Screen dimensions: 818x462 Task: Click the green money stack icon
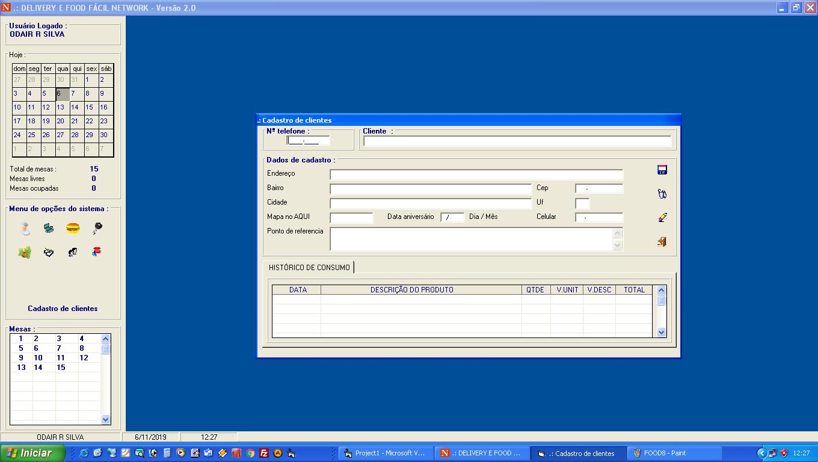coord(25,253)
